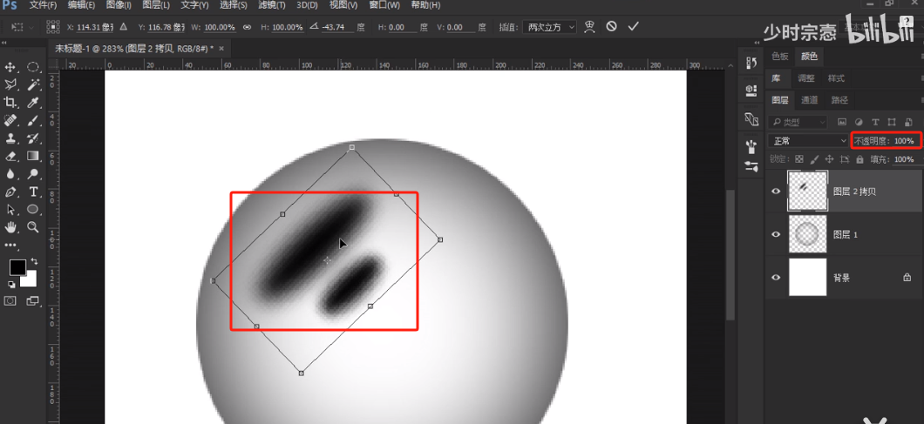This screenshot has height=424, width=924.
Task: Select the Clone Stamp tool
Action: click(x=10, y=138)
